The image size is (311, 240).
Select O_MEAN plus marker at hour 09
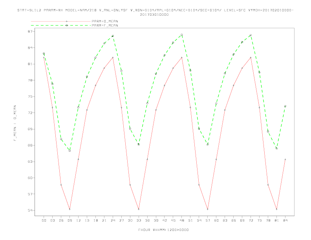tap(70, 209)
